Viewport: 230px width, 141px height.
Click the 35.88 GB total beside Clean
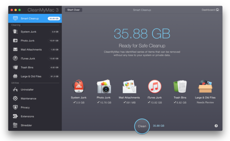(158, 126)
